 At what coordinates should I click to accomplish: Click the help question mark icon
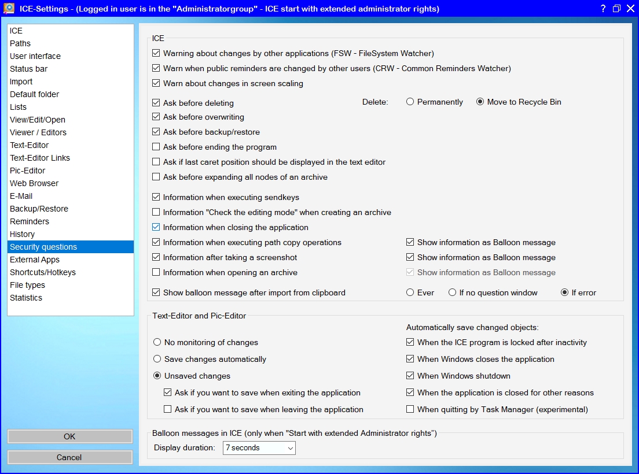click(x=603, y=9)
